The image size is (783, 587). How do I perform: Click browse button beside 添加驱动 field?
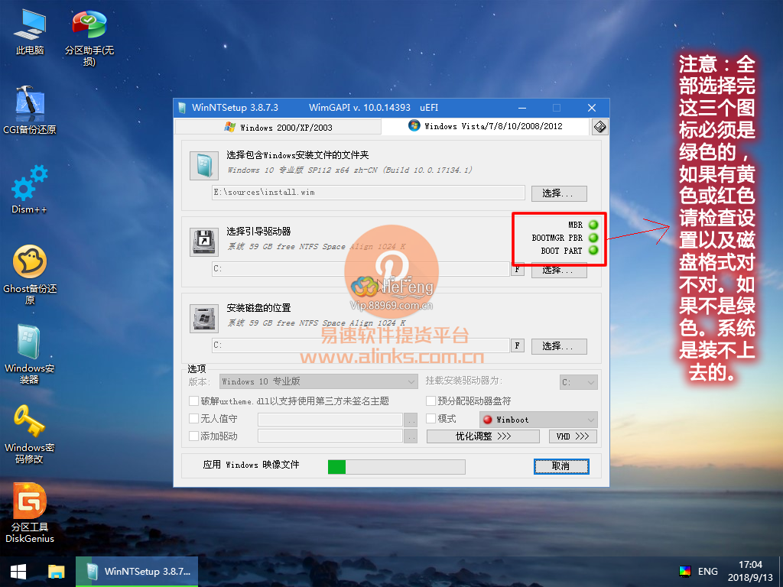pyautogui.click(x=411, y=436)
